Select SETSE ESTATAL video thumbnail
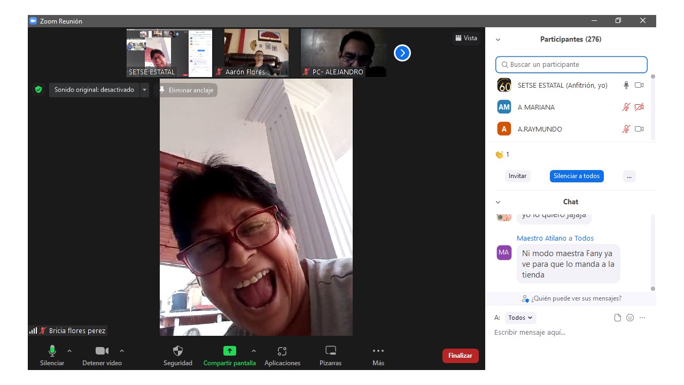The height and width of the screenshot is (385, 684). [x=169, y=53]
